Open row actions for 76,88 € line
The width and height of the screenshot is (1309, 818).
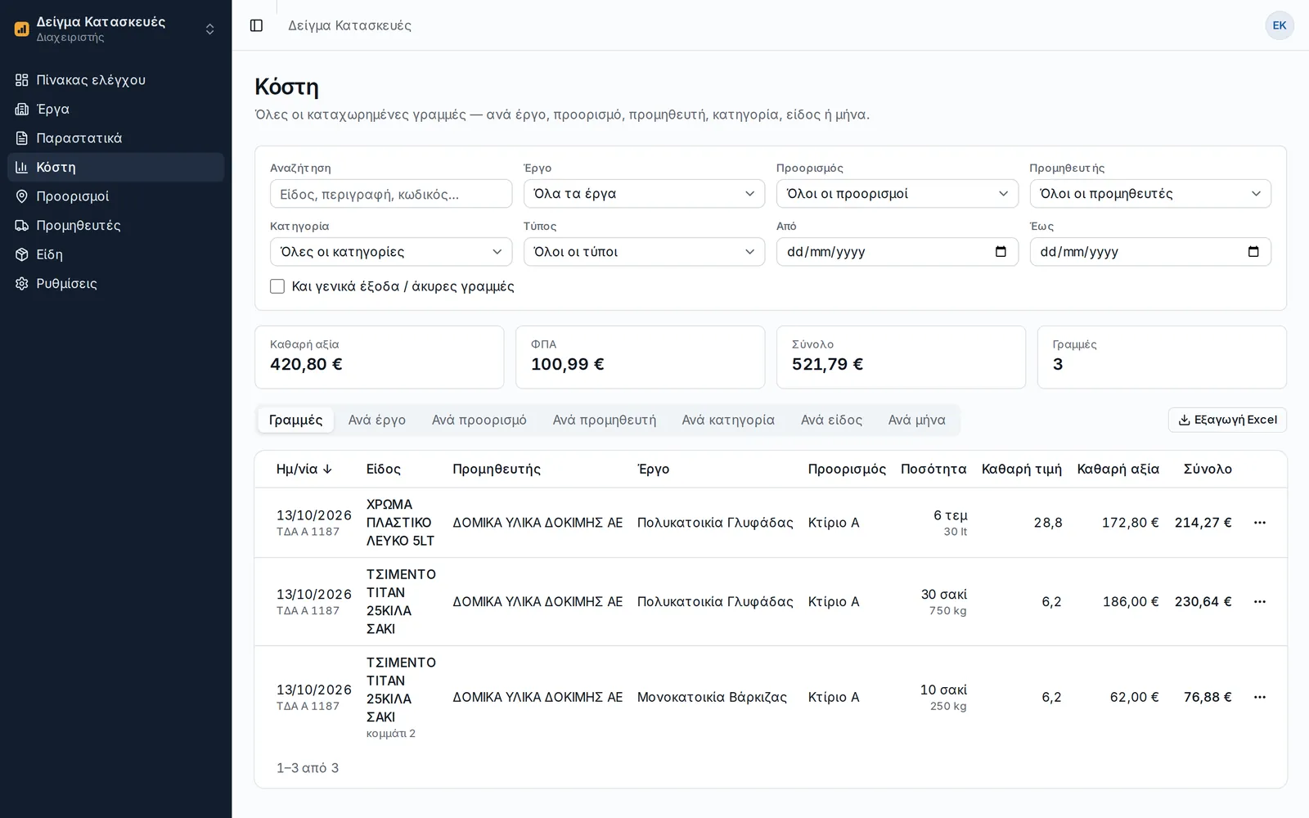(x=1260, y=697)
